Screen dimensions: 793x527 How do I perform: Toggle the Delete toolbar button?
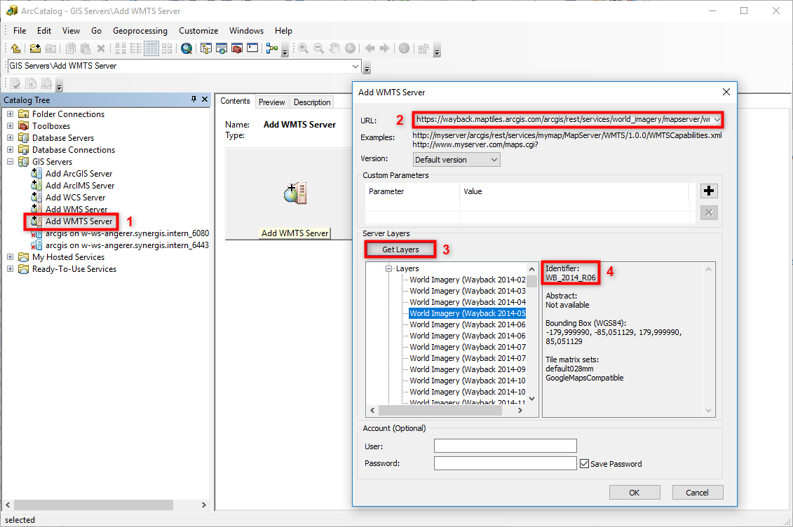click(102, 48)
